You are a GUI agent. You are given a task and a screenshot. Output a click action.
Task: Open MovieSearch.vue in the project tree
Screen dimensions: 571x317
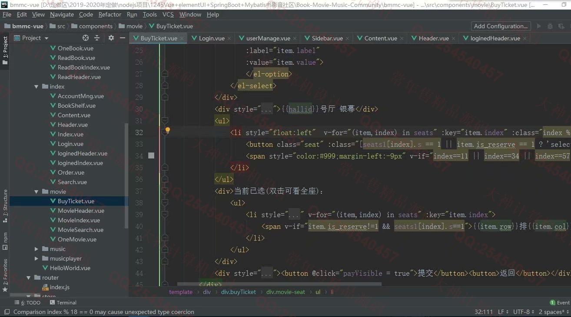pos(80,230)
